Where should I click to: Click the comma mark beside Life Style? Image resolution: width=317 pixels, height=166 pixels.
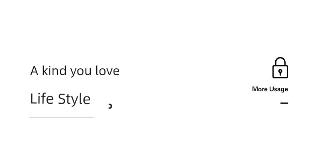tap(110, 106)
